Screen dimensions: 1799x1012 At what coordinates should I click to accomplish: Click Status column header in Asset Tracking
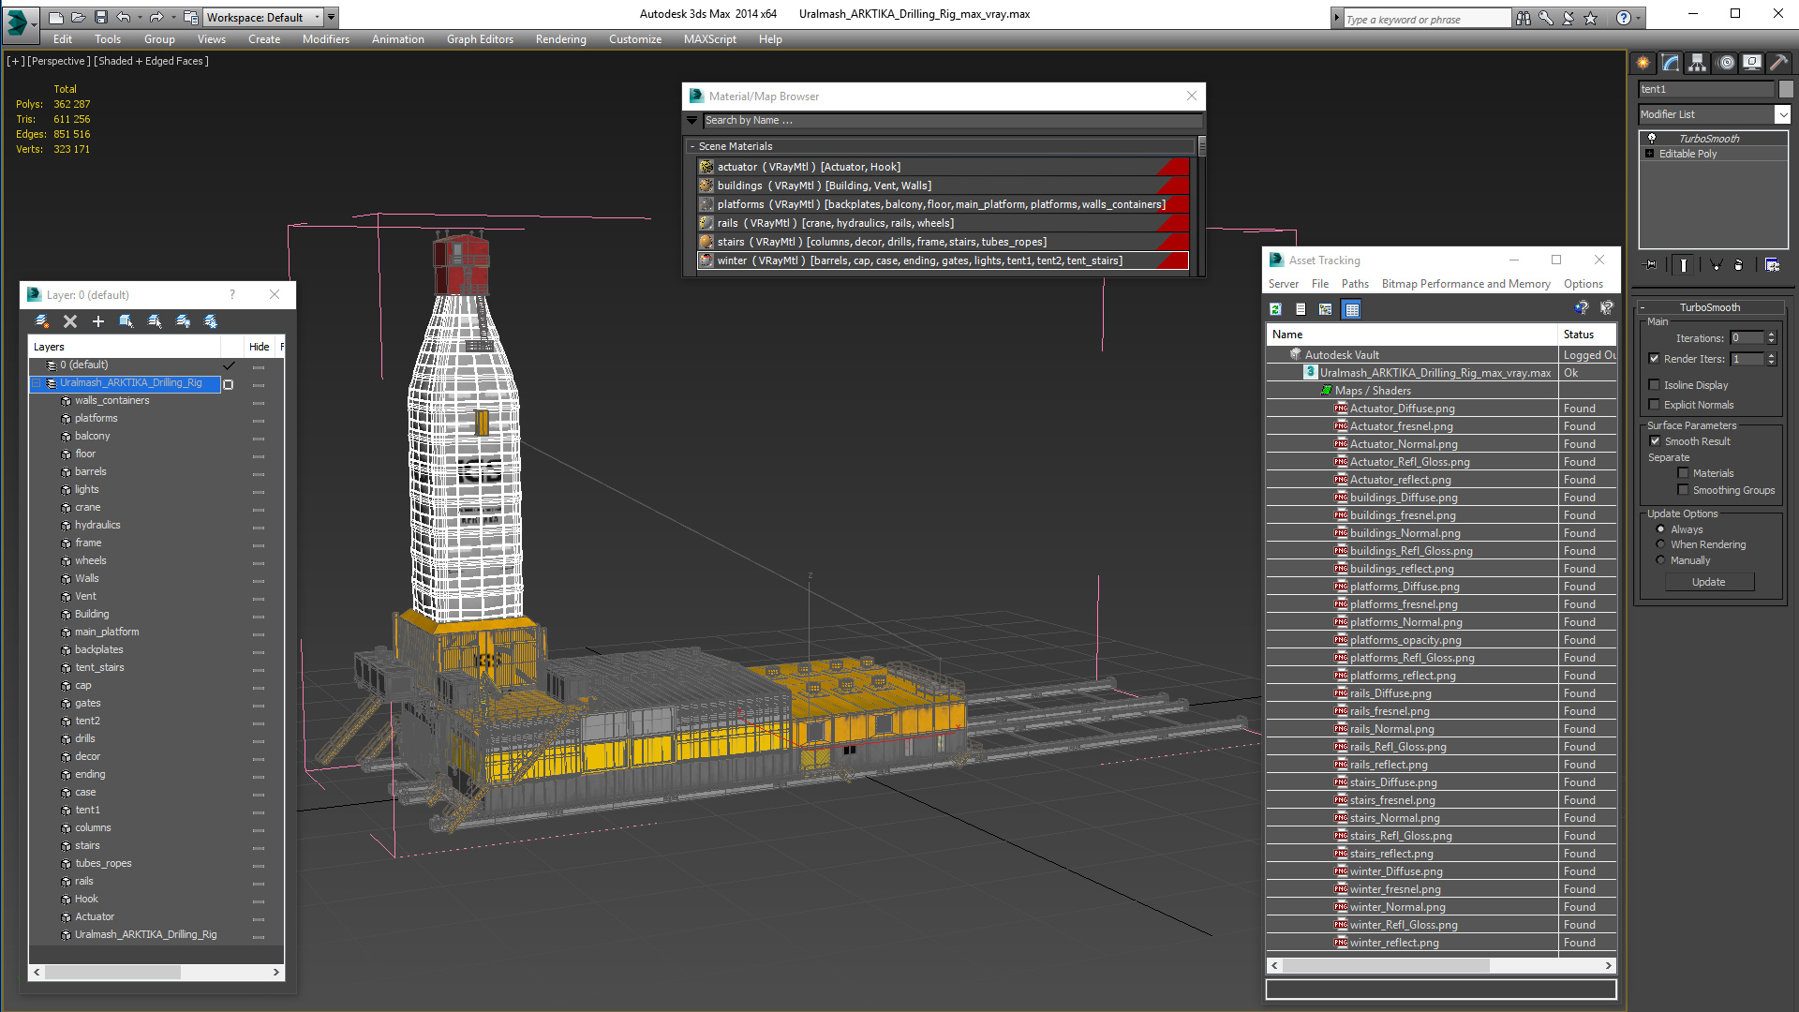1587,335
